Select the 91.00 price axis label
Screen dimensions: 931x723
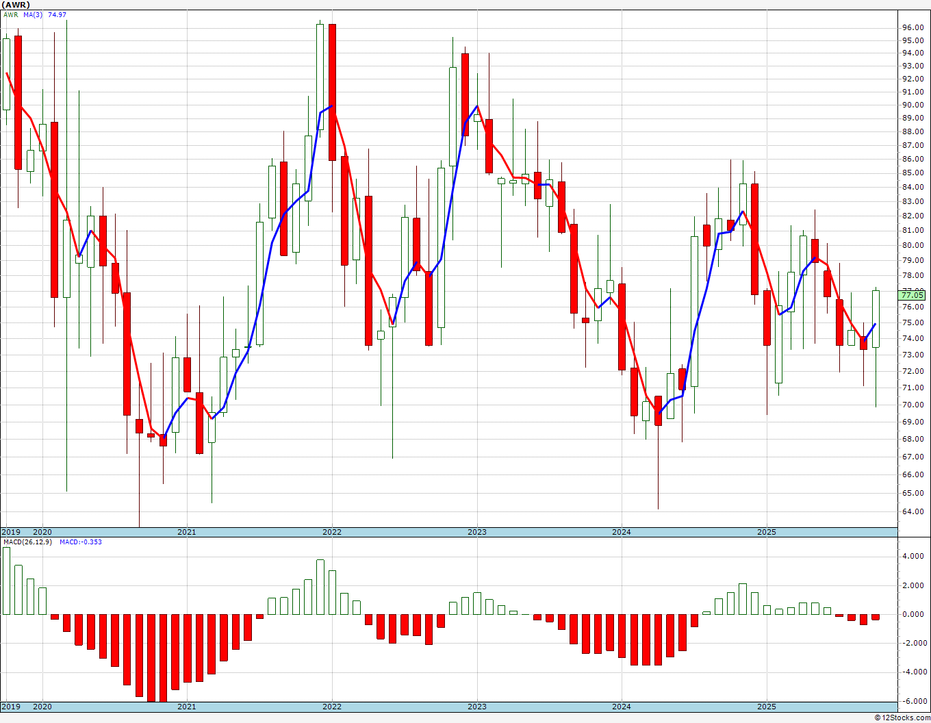(913, 92)
